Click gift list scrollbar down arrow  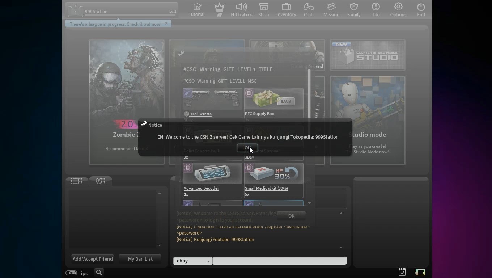point(309,203)
